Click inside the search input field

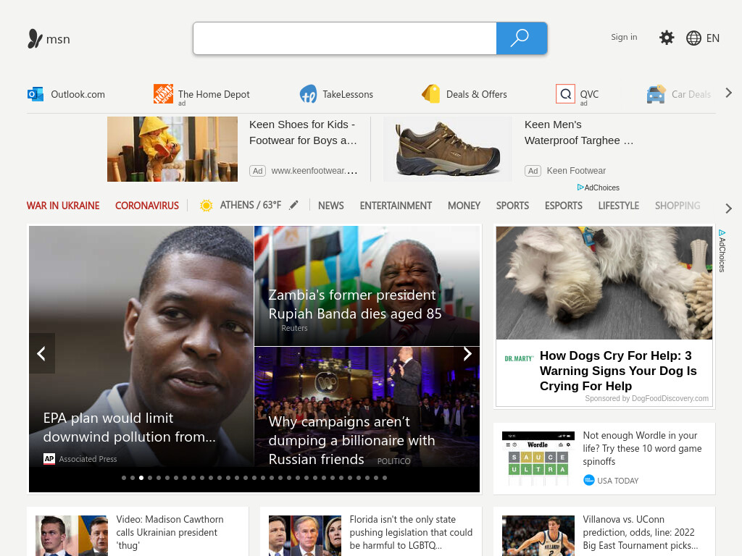(x=344, y=38)
